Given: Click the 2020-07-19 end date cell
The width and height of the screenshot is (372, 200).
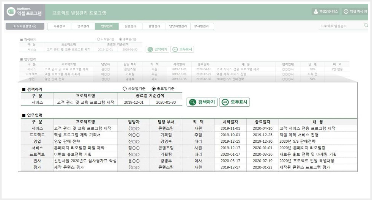Looking at the screenshot, I should click(263, 161).
